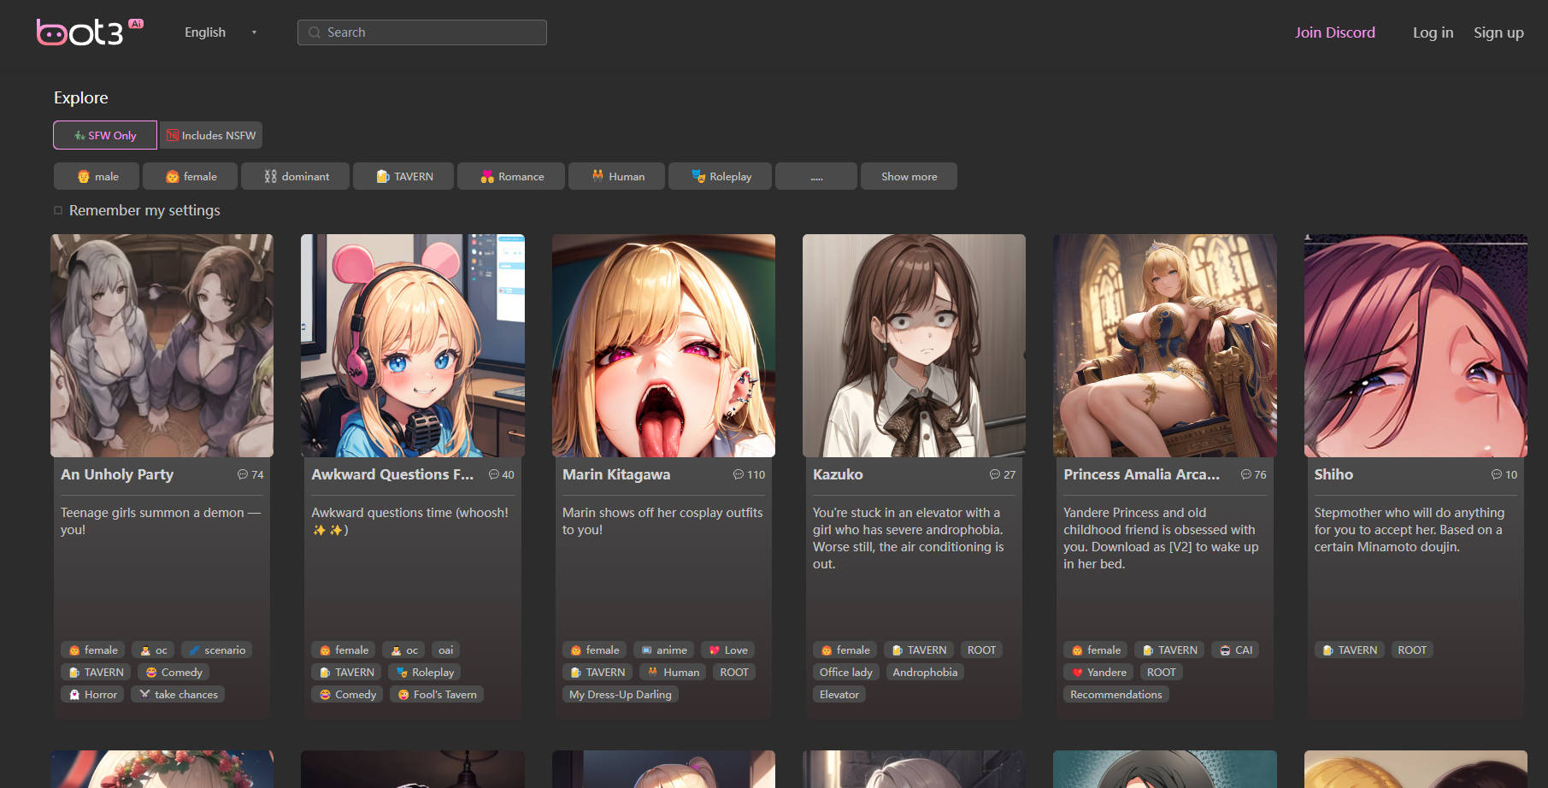This screenshot has width=1548, height=788.
Task: Filter by the dominant tag
Action: click(x=296, y=176)
